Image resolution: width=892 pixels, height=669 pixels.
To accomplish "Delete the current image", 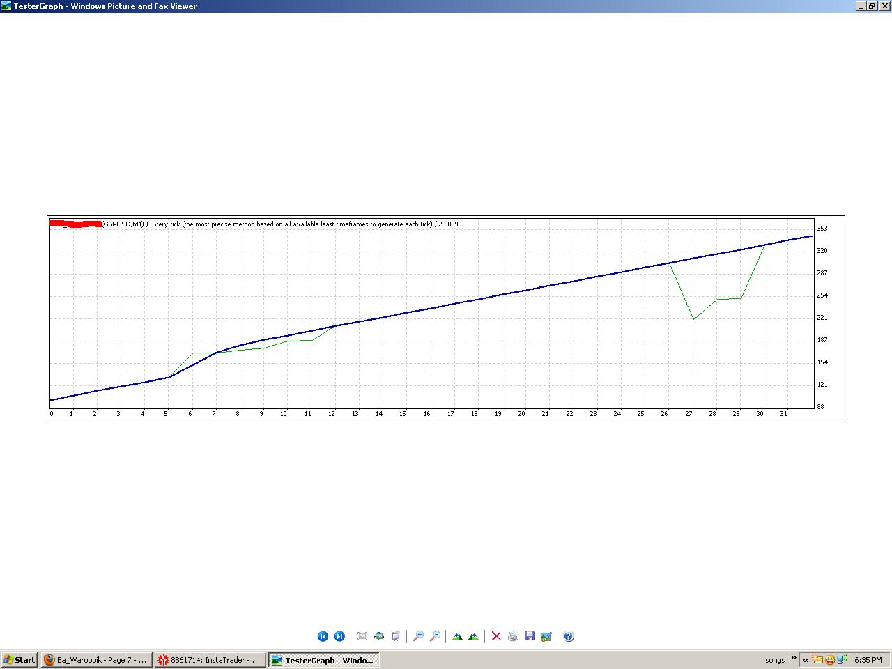I will click(496, 636).
